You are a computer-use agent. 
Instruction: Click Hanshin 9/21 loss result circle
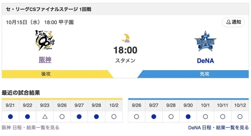(10, 117)
